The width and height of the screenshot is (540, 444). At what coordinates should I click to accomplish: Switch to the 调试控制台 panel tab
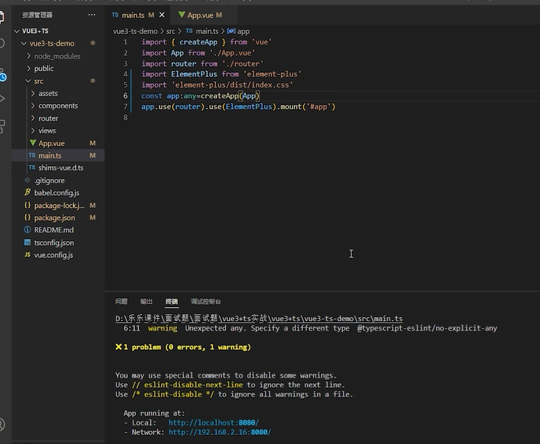[x=206, y=302]
